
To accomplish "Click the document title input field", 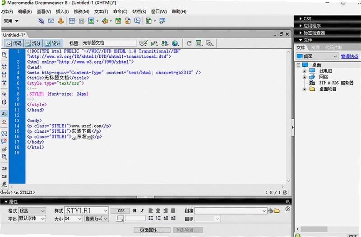I will coord(109,43).
